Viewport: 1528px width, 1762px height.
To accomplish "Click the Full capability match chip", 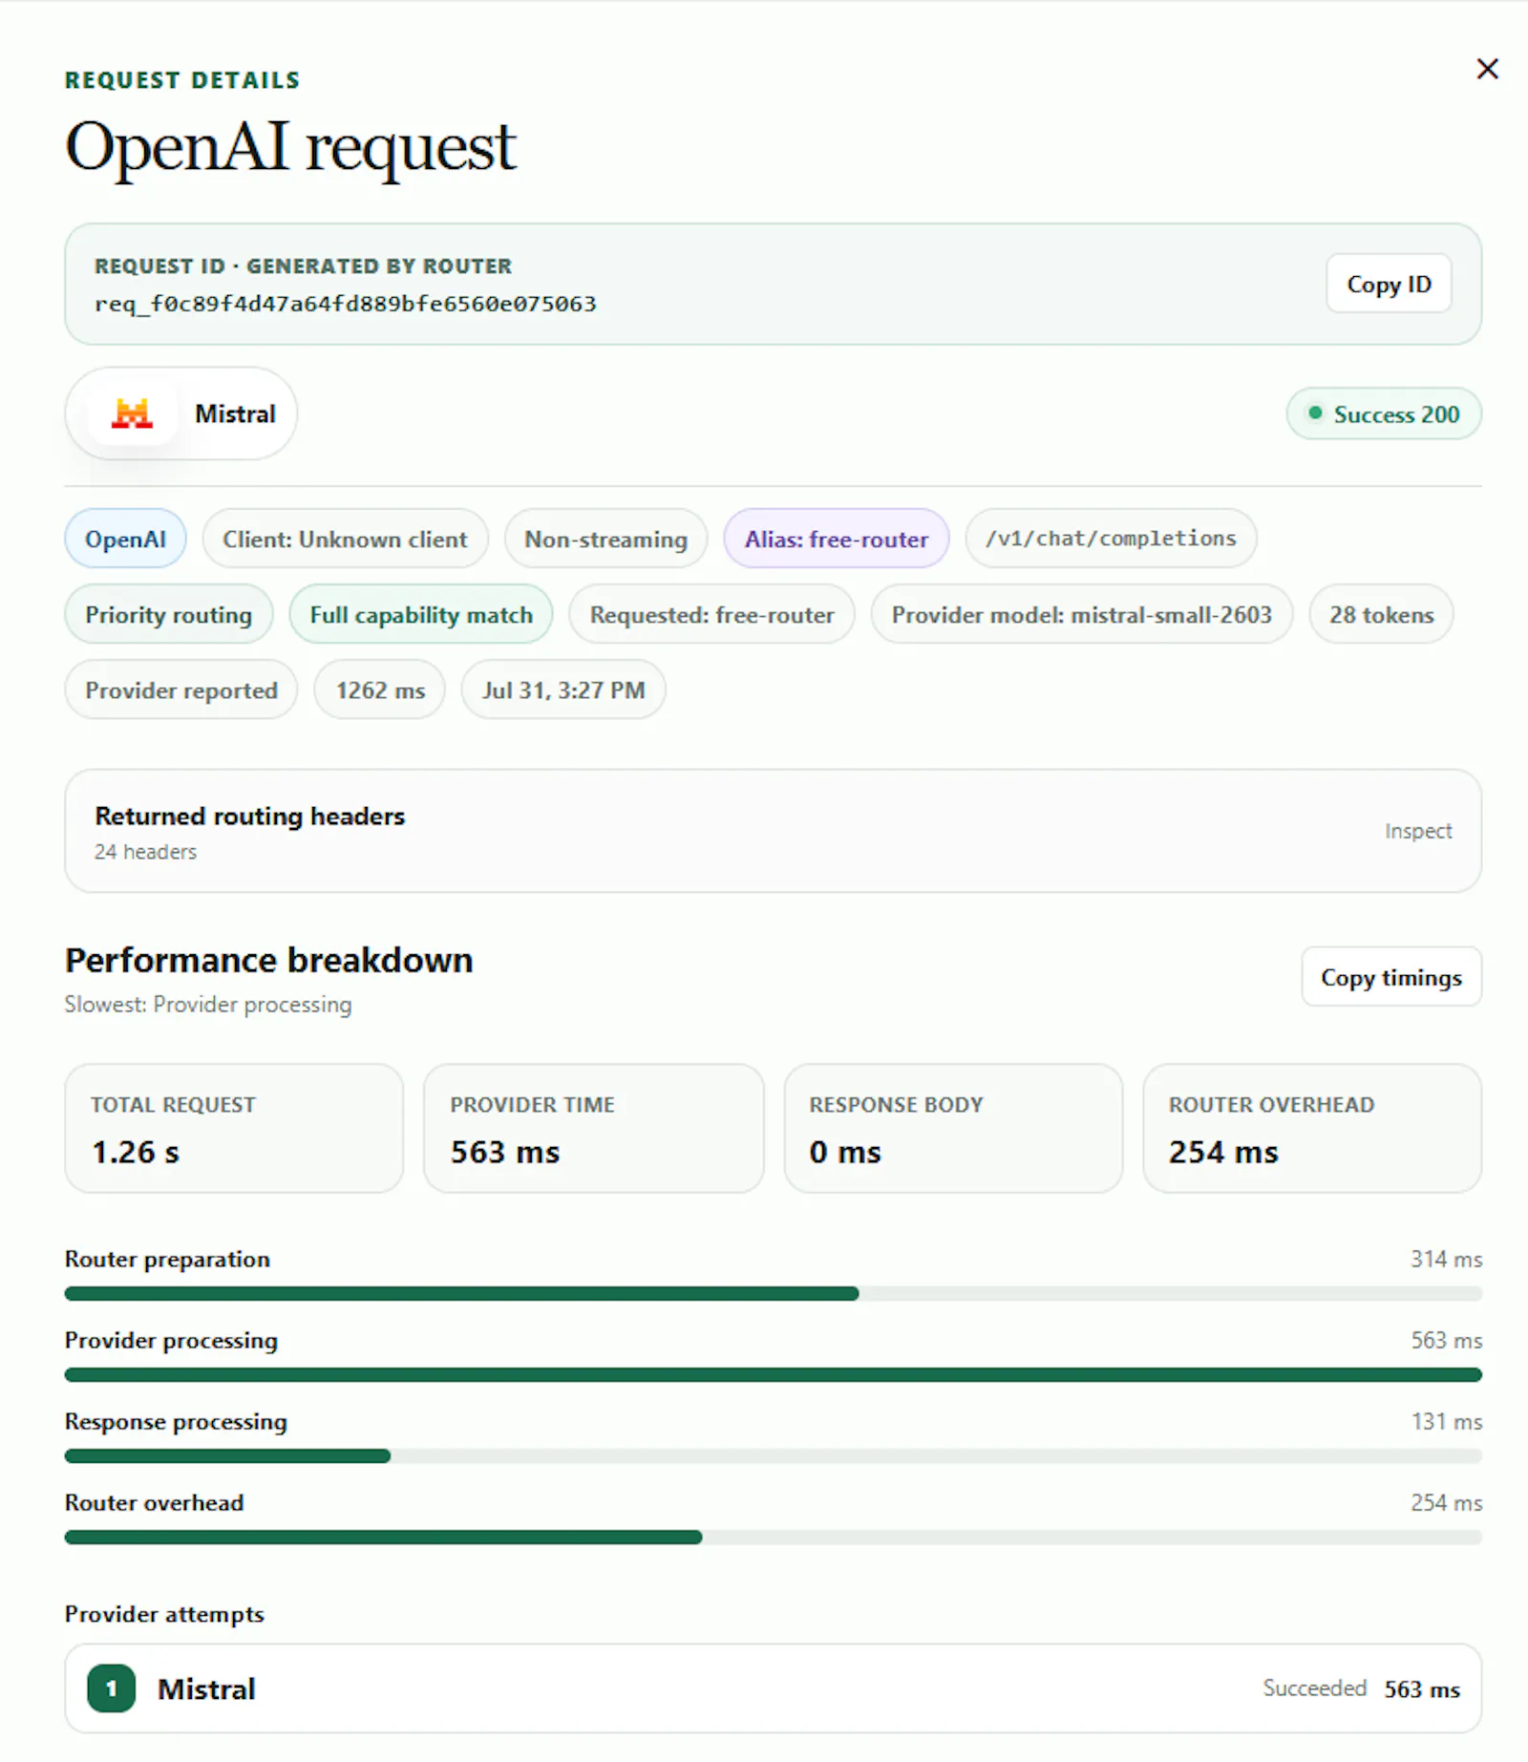I will [x=421, y=614].
